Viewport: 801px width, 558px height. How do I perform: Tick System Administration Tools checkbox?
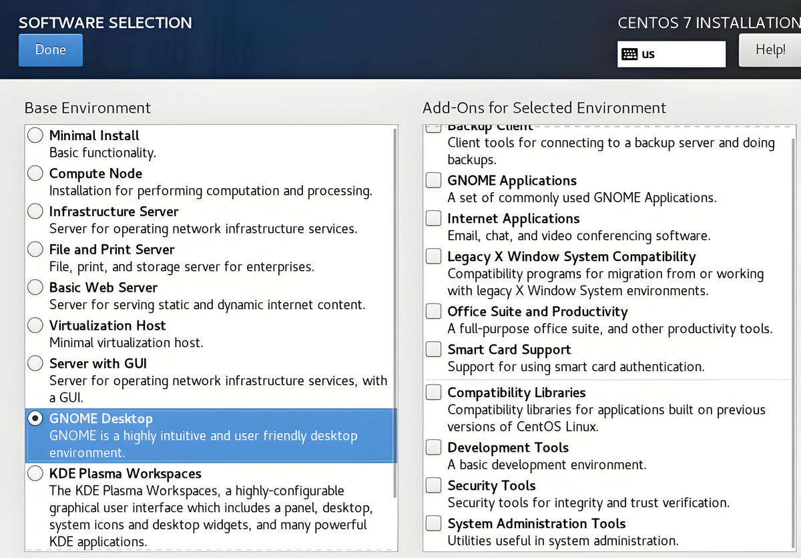pyautogui.click(x=434, y=523)
